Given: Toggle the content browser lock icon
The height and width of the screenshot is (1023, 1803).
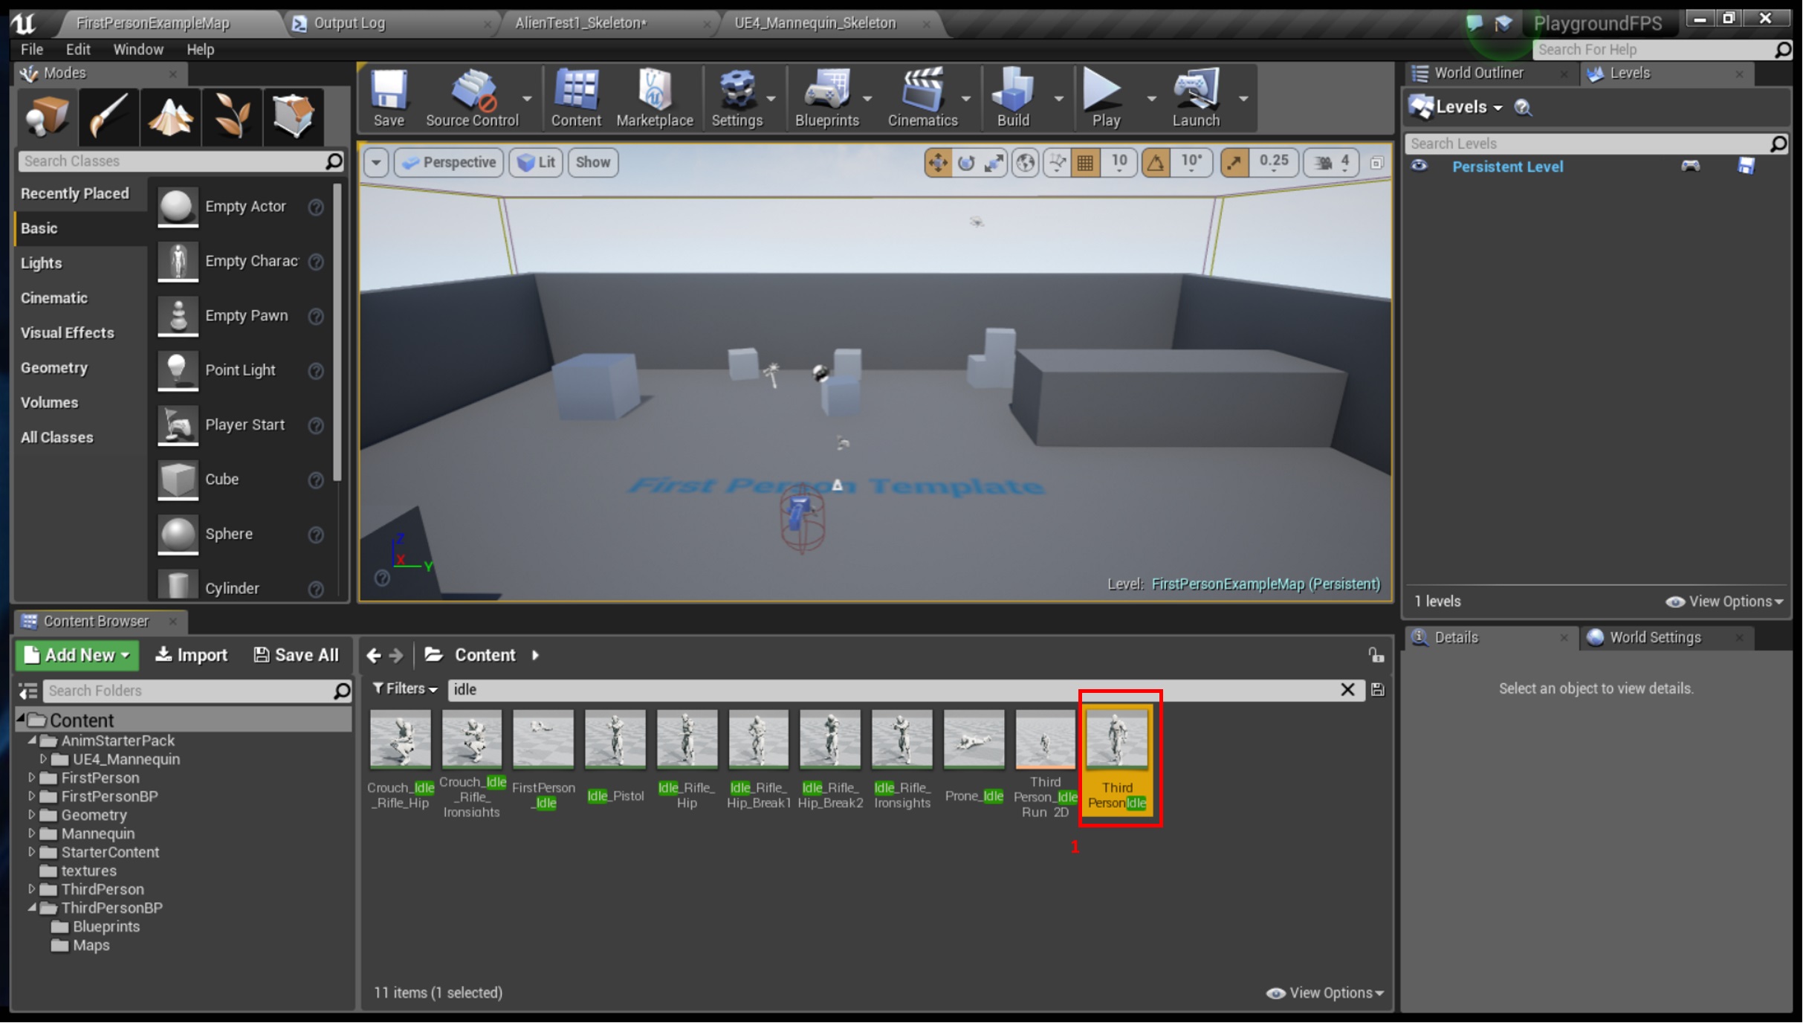Looking at the screenshot, I should 1376,655.
